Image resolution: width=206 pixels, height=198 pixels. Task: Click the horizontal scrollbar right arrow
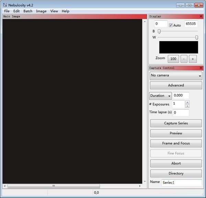tap(140, 186)
